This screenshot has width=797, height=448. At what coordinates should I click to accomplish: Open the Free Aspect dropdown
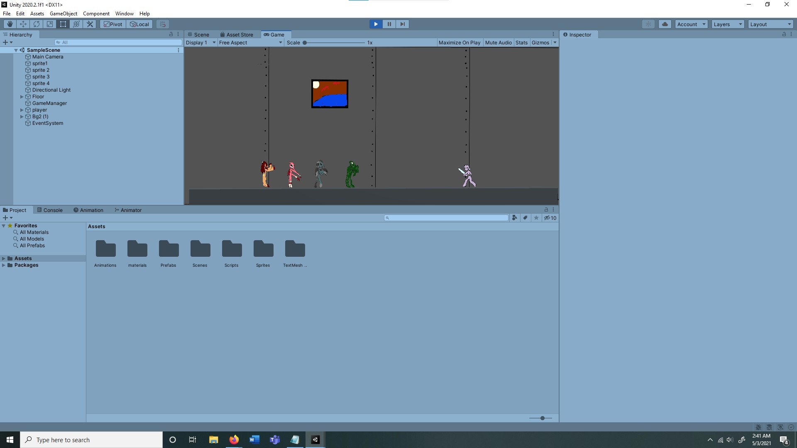pos(250,42)
